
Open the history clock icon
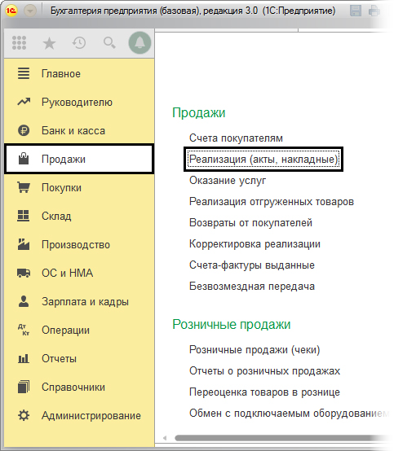[x=79, y=43]
